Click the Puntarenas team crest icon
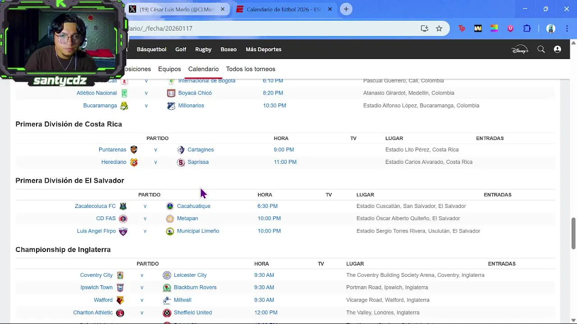This screenshot has width=577, height=324. (134, 150)
